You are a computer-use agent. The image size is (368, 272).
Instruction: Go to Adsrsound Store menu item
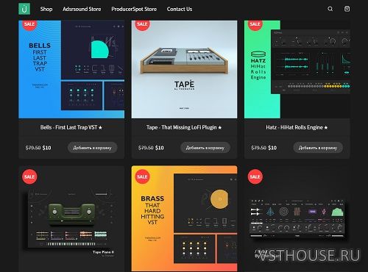[82, 9]
